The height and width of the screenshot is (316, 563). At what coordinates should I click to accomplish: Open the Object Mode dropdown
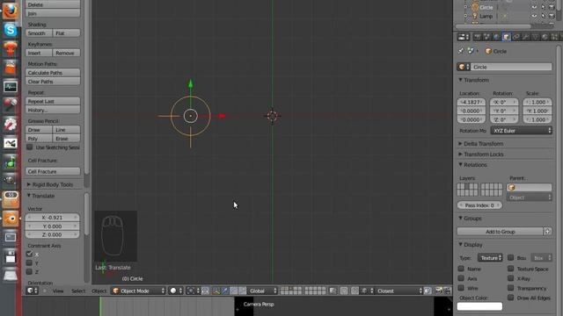[x=139, y=291]
